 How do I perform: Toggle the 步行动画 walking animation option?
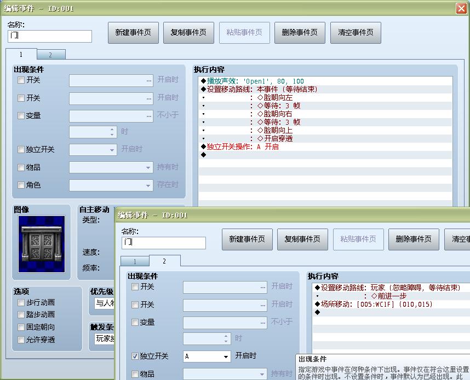click(x=22, y=302)
